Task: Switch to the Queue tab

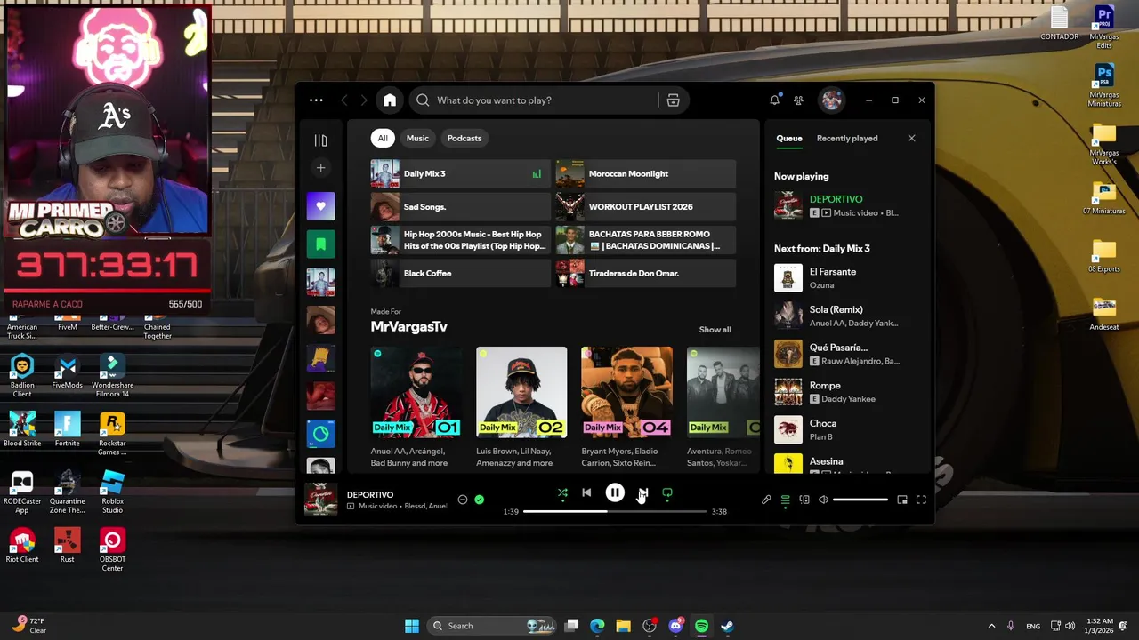Action: point(789,138)
